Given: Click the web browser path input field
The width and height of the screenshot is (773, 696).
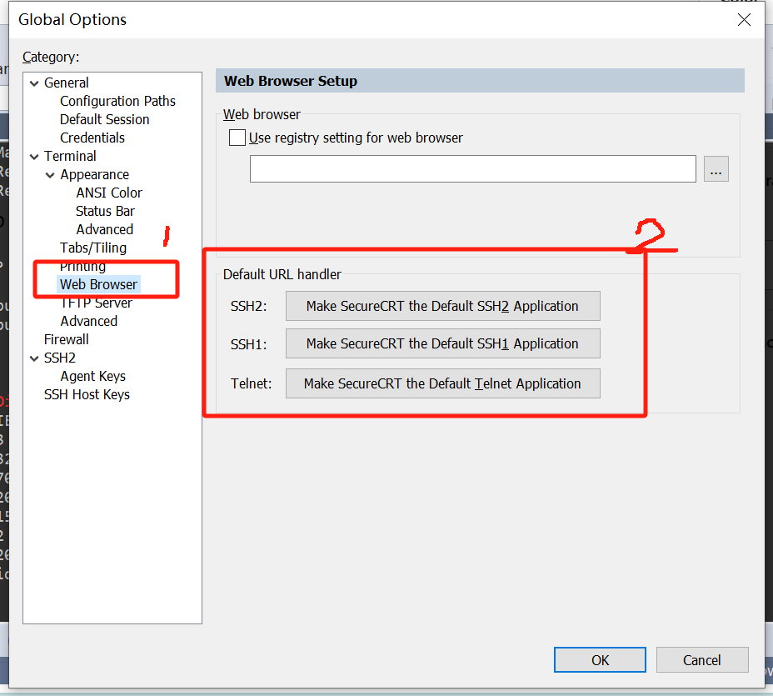Looking at the screenshot, I should click(472, 168).
